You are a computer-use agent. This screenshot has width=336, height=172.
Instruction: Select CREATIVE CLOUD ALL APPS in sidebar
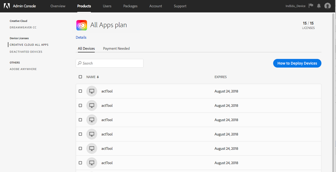coord(29,45)
